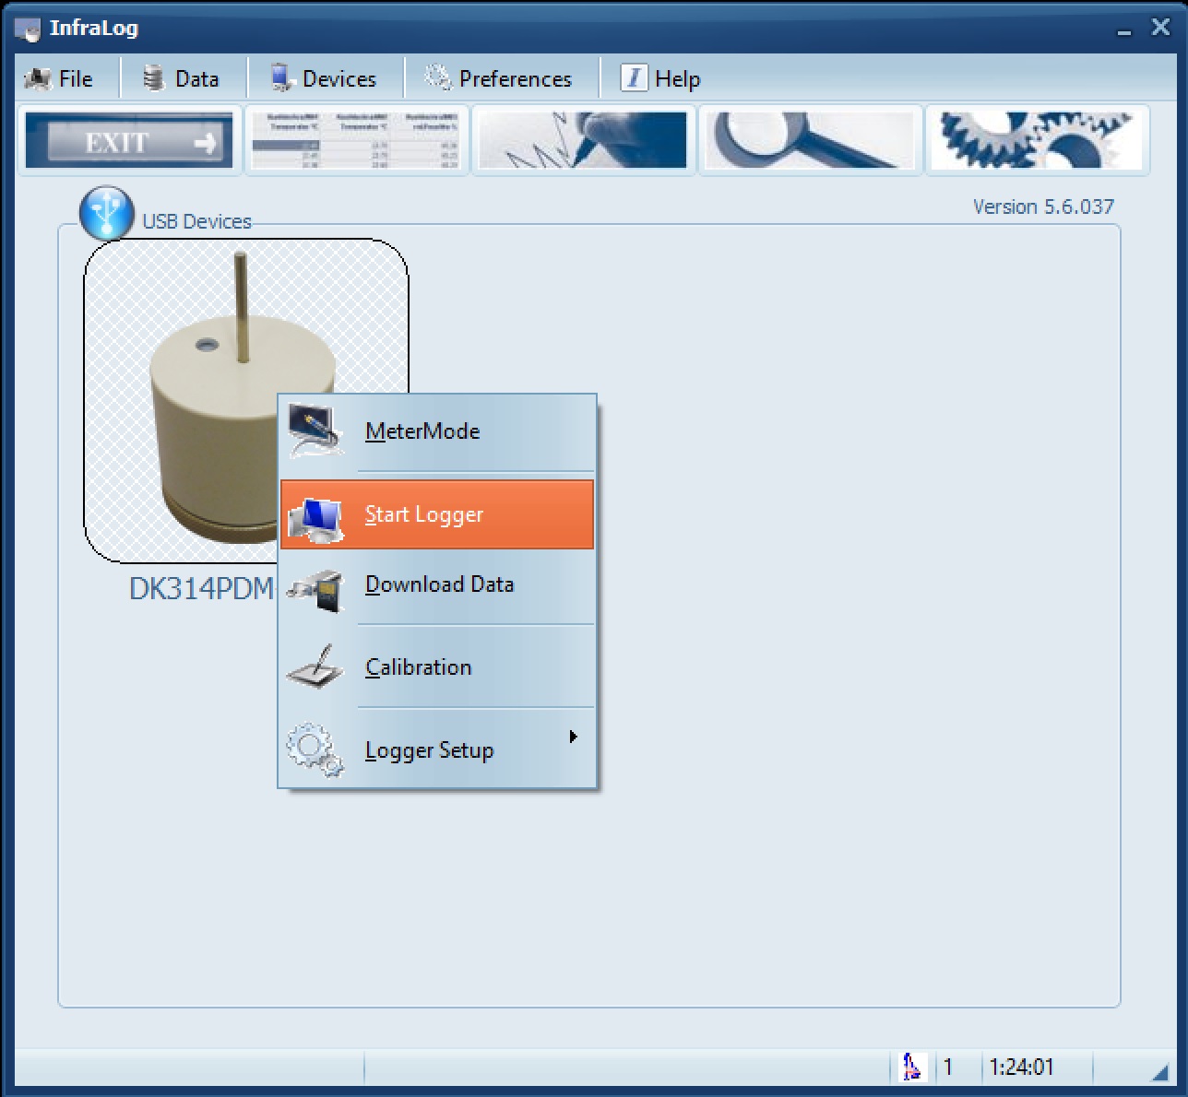Click the graph chart toolbar icon

[x=584, y=141]
